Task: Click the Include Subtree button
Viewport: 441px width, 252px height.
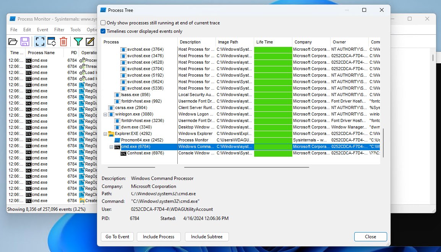Action: click(207, 237)
